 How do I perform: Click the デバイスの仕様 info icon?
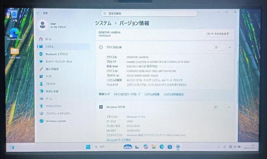click(x=101, y=47)
